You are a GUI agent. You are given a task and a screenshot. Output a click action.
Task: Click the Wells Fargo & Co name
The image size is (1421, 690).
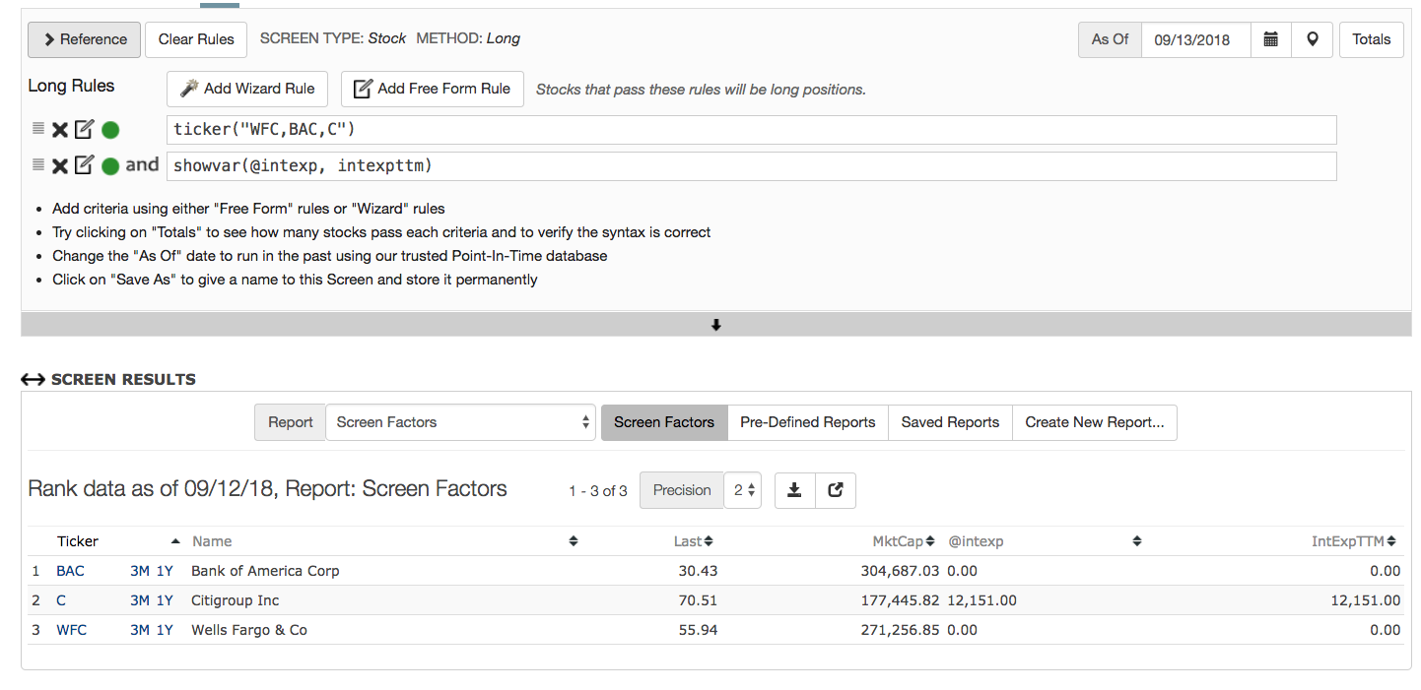[x=249, y=630]
